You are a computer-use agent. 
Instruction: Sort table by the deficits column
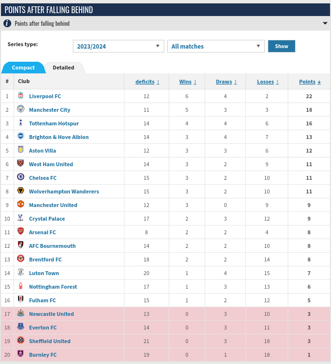(x=147, y=82)
